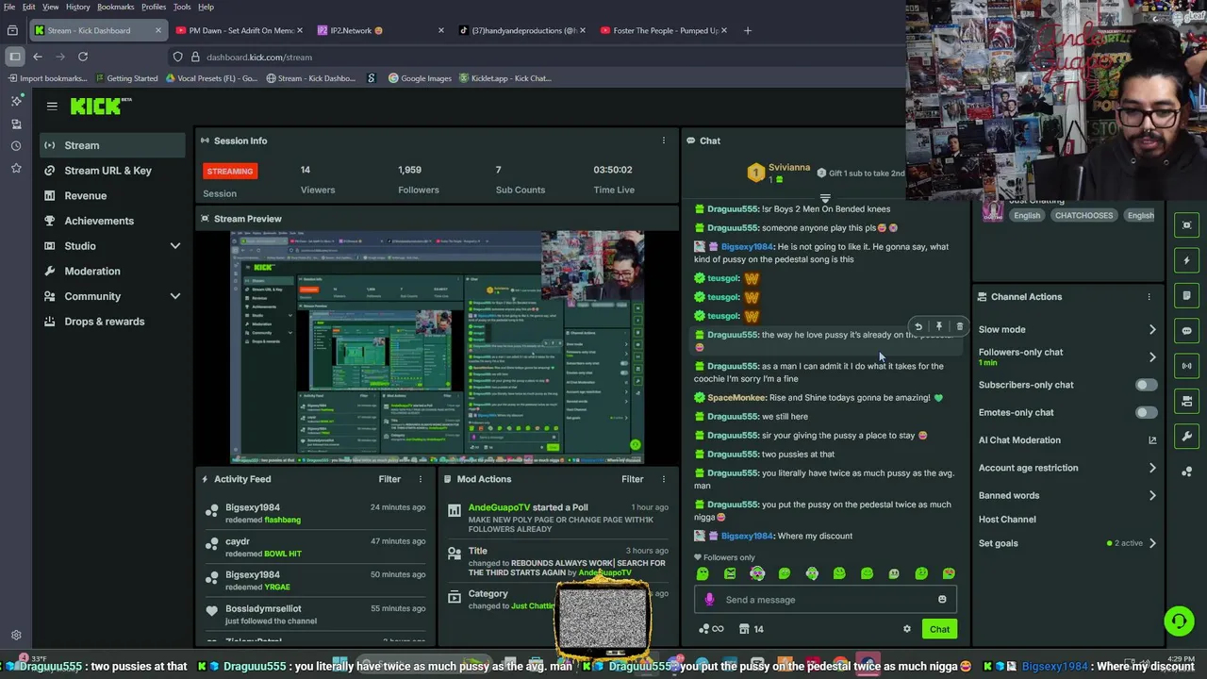Click the chat bubble icon in right toolbar
Image resolution: width=1207 pixels, height=679 pixels.
(x=1186, y=331)
